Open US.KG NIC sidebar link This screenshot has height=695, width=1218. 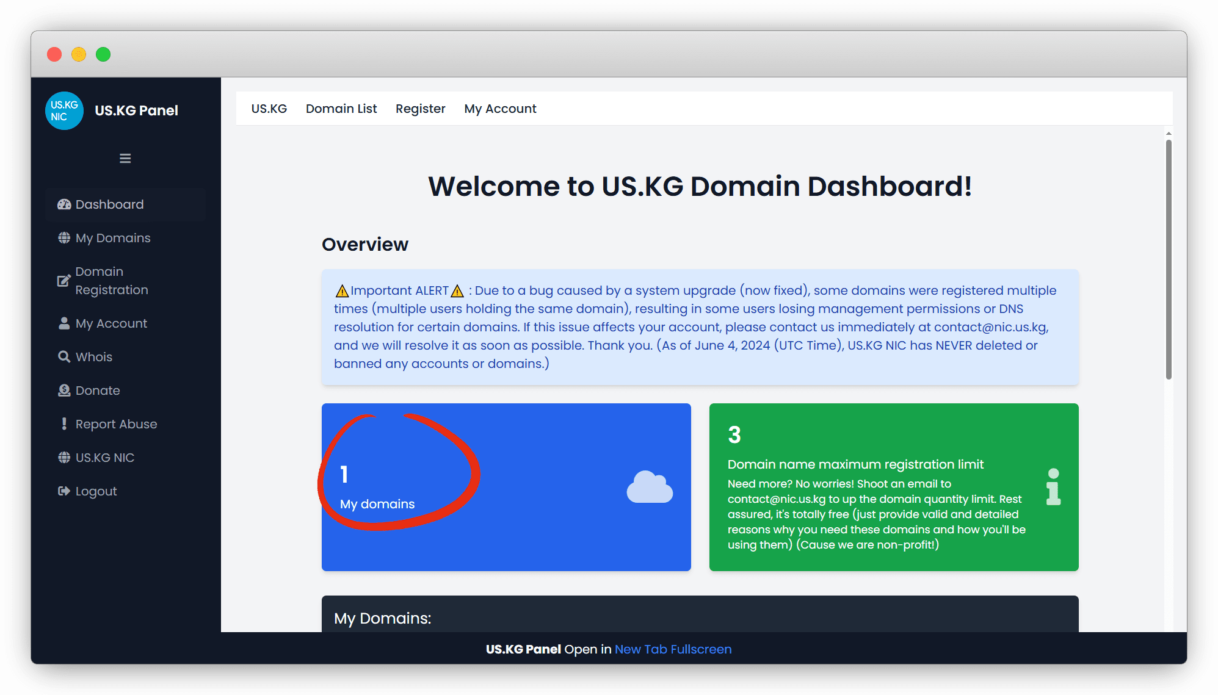(104, 458)
